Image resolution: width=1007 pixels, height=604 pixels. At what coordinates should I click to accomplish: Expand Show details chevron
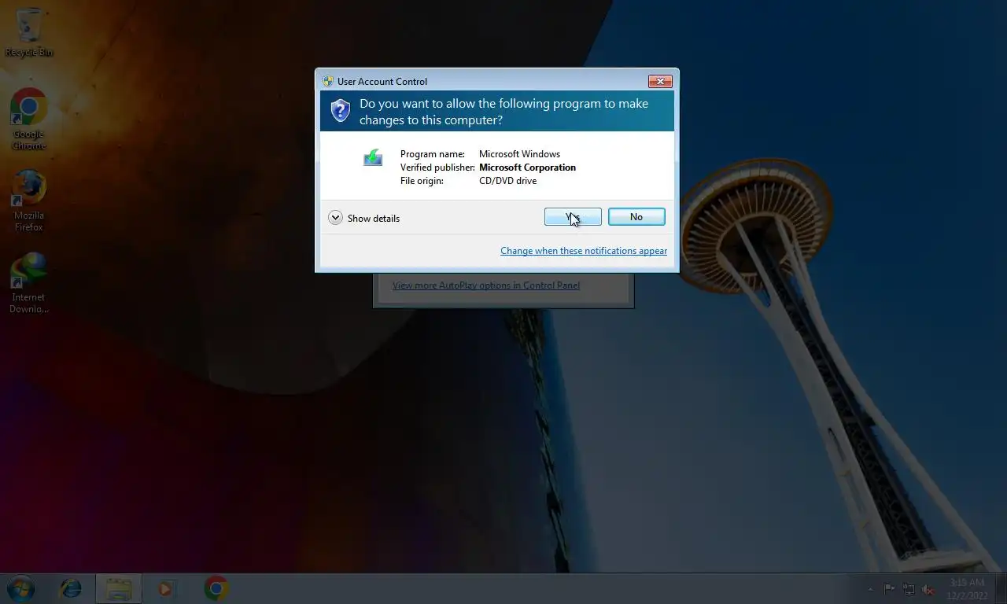(335, 218)
